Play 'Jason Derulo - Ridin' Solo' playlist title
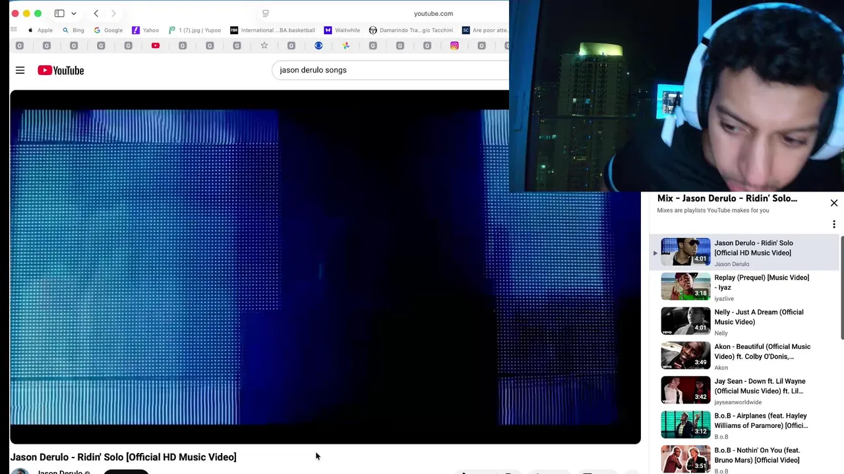The width and height of the screenshot is (844, 474). (754, 248)
